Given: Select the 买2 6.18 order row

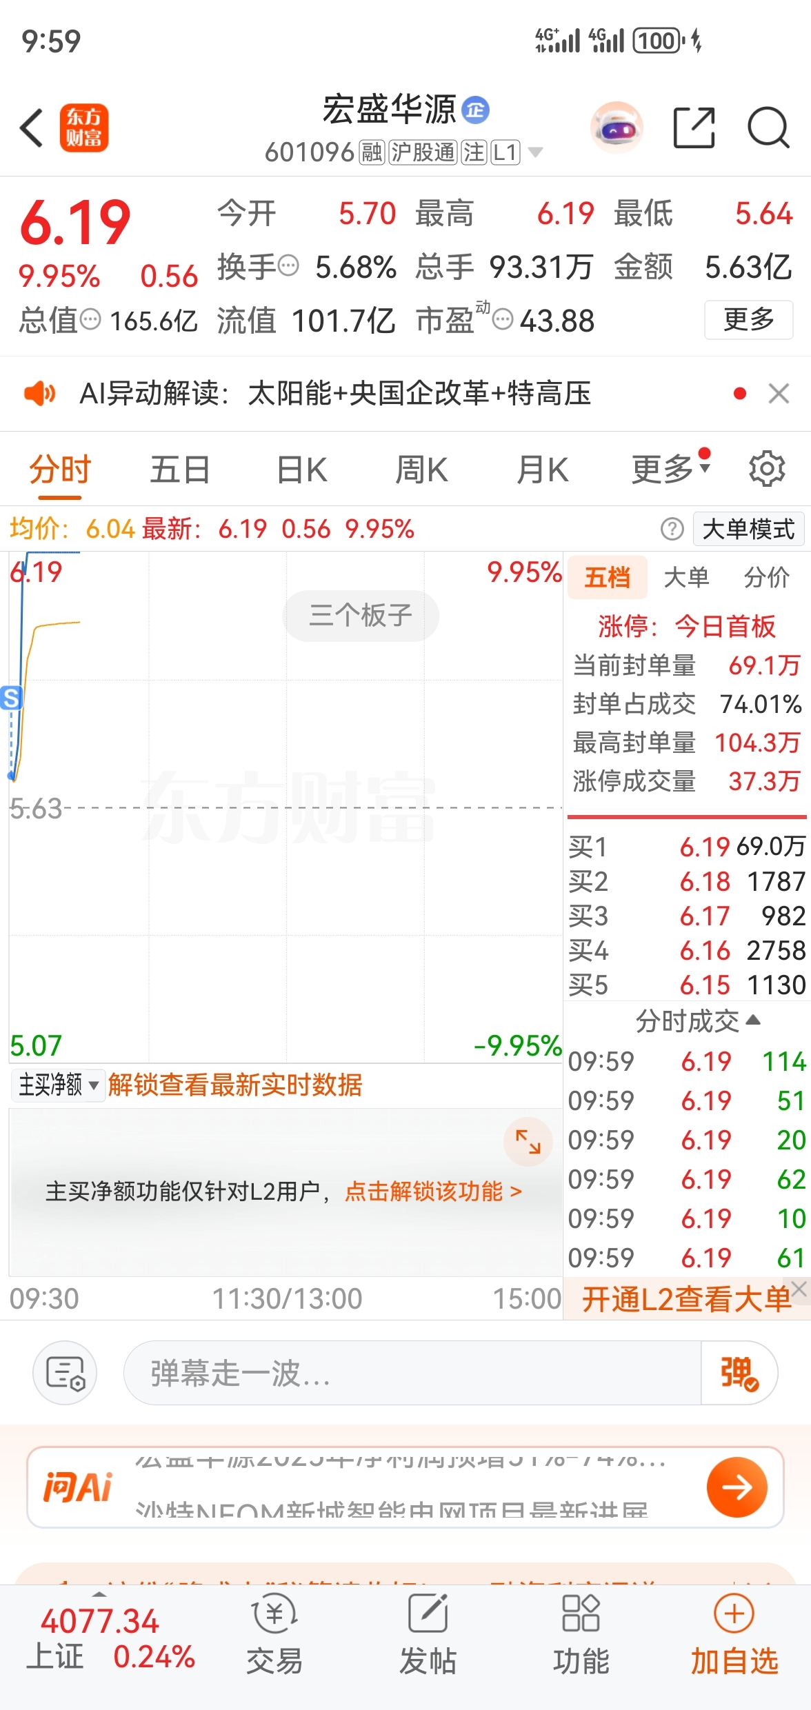Looking at the screenshot, I should 687,881.
